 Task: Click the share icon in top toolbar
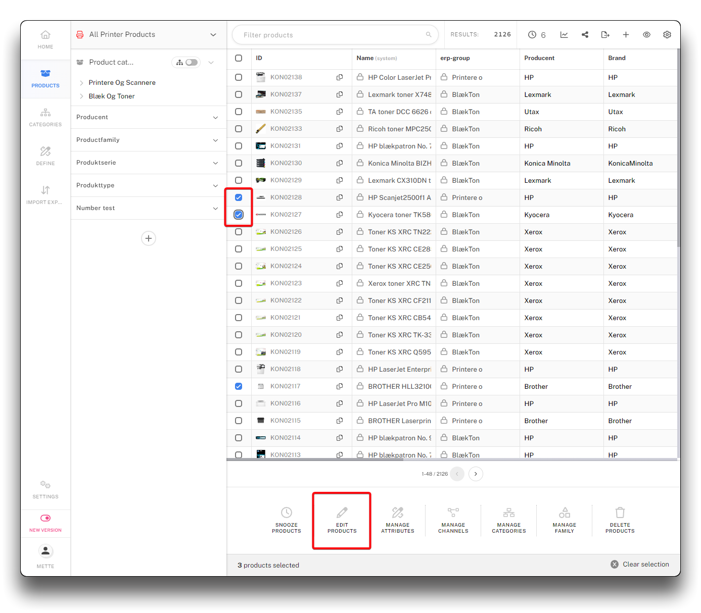point(585,35)
